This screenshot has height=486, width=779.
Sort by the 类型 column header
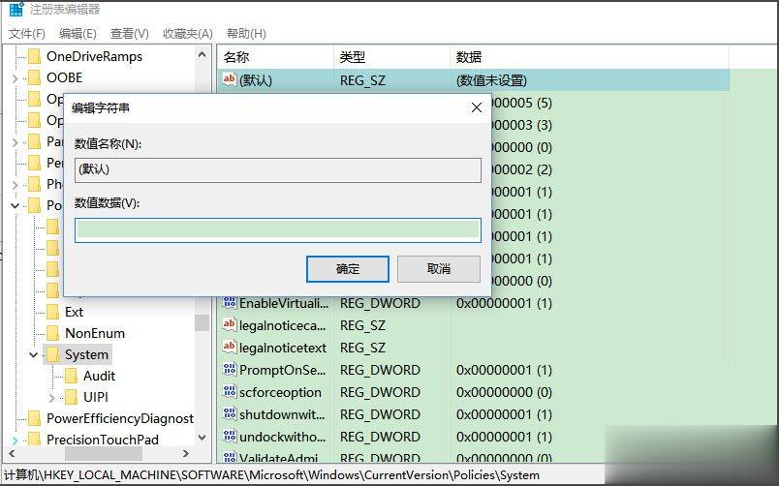click(x=392, y=57)
